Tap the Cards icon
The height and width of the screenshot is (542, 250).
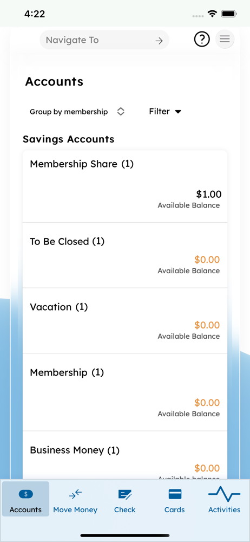(x=175, y=494)
